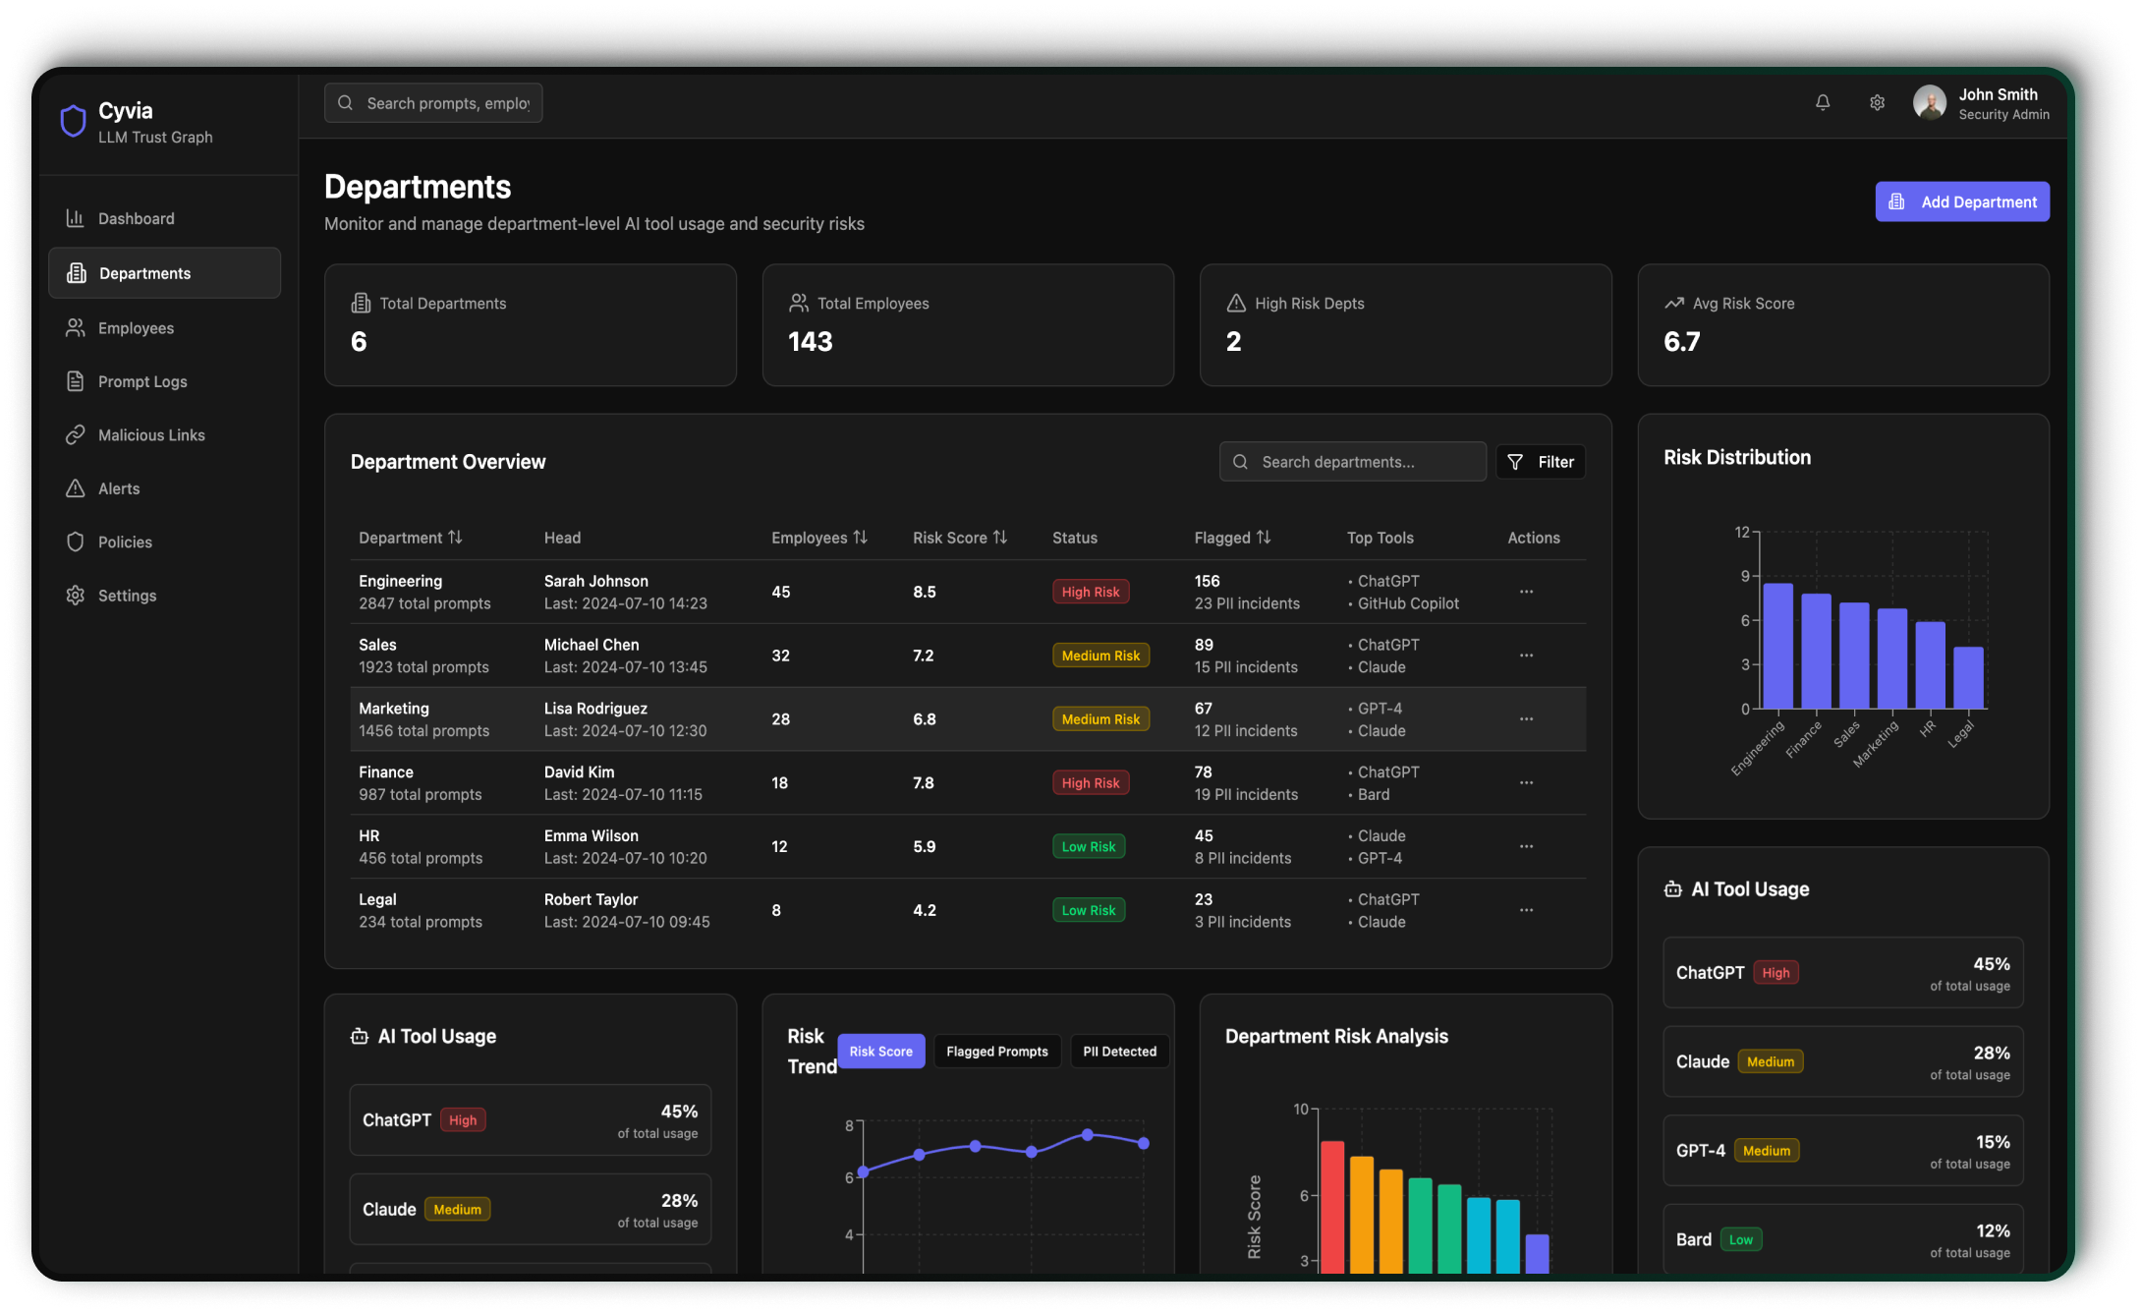Sort table by Flagged column arrows
The height and width of the screenshot is (1313, 2142).
[x=1264, y=538]
